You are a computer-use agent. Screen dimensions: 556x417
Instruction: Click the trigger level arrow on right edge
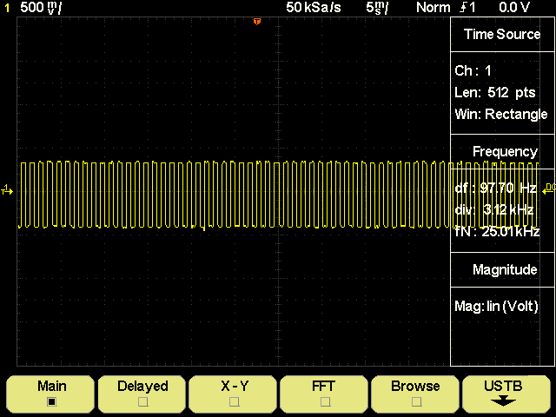click(x=548, y=189)
